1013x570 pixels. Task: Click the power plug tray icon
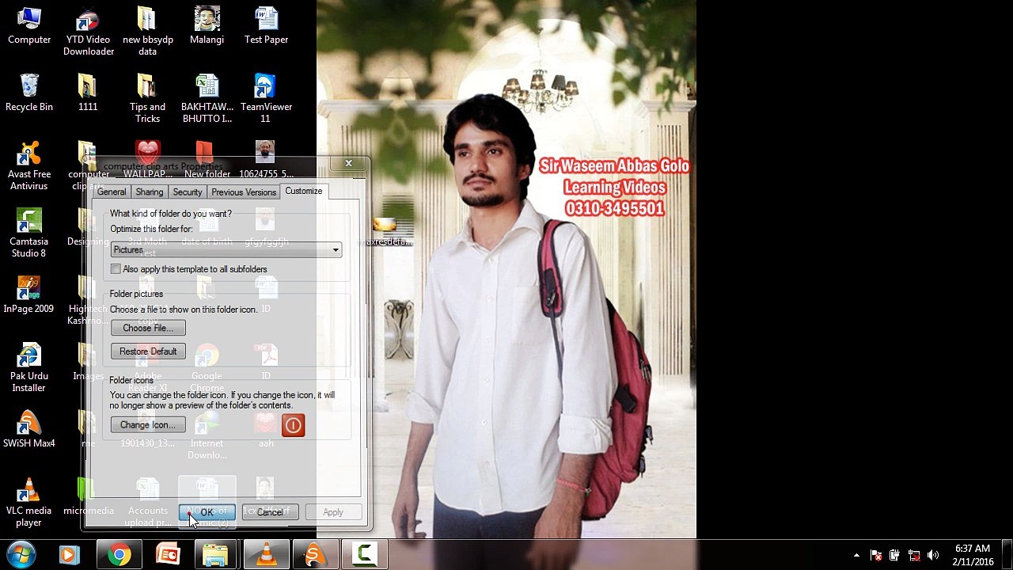[x=894, y=555]
